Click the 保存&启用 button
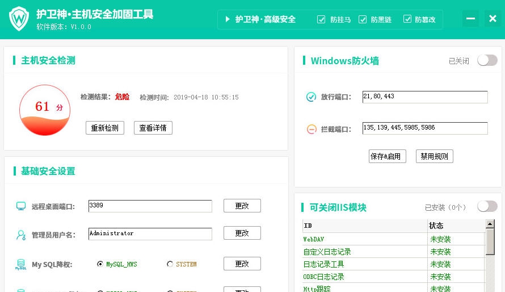 point(388,156)
